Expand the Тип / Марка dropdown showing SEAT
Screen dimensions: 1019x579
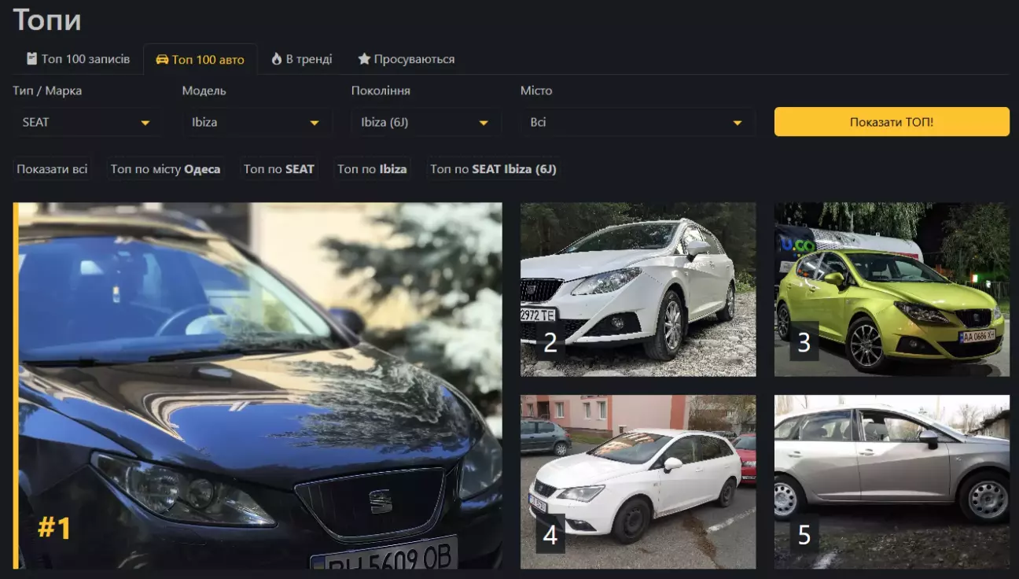click(x=86, y=123)
